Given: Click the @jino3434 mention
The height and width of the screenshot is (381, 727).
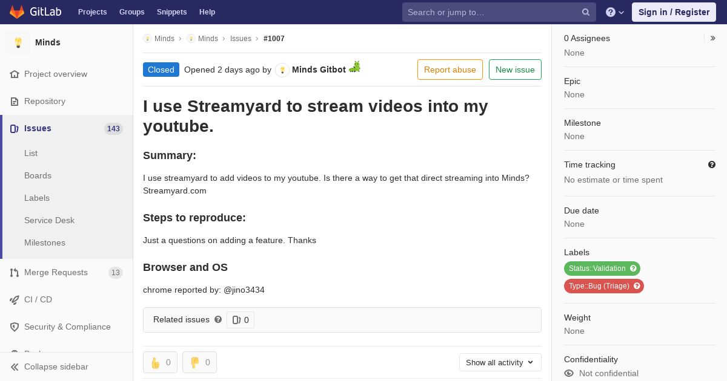Looking at the screenshot, I should [x=244, y=290].
